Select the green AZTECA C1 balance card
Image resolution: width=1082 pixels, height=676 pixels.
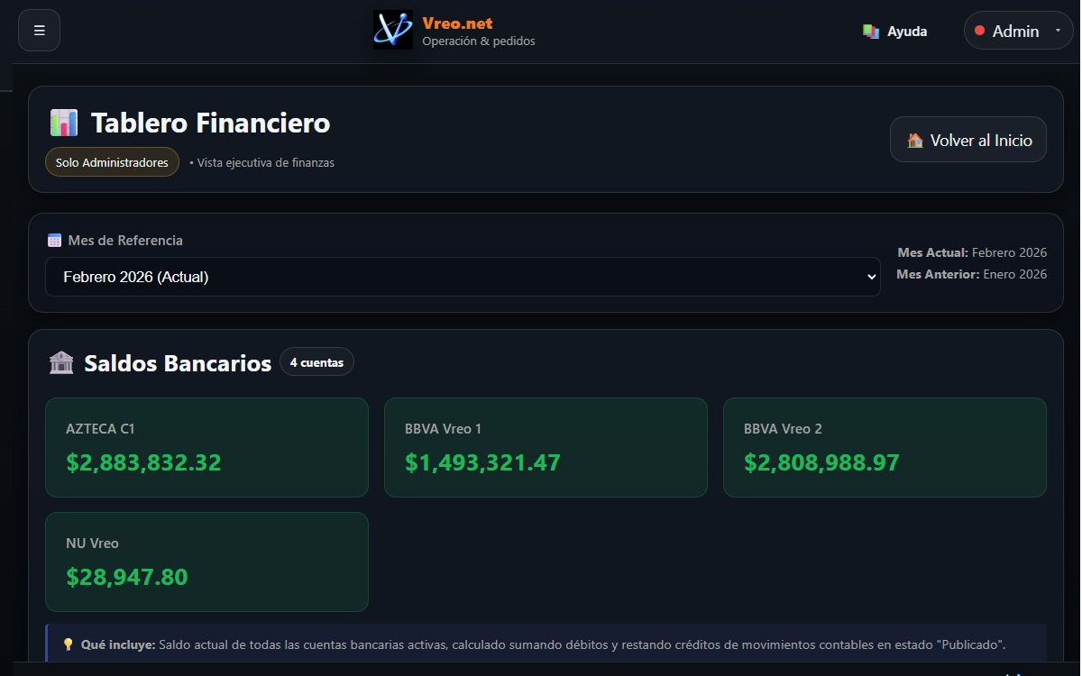coord(206,447)
